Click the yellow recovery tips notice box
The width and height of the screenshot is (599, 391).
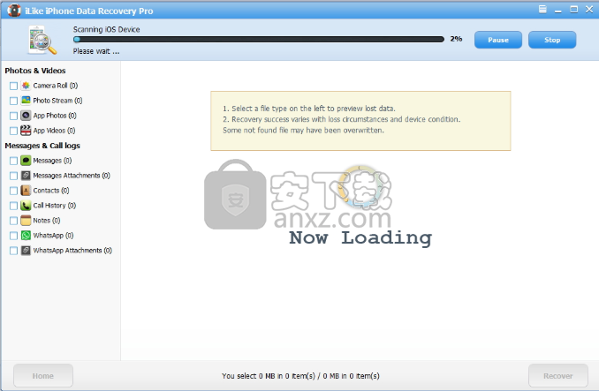point(360,121)
